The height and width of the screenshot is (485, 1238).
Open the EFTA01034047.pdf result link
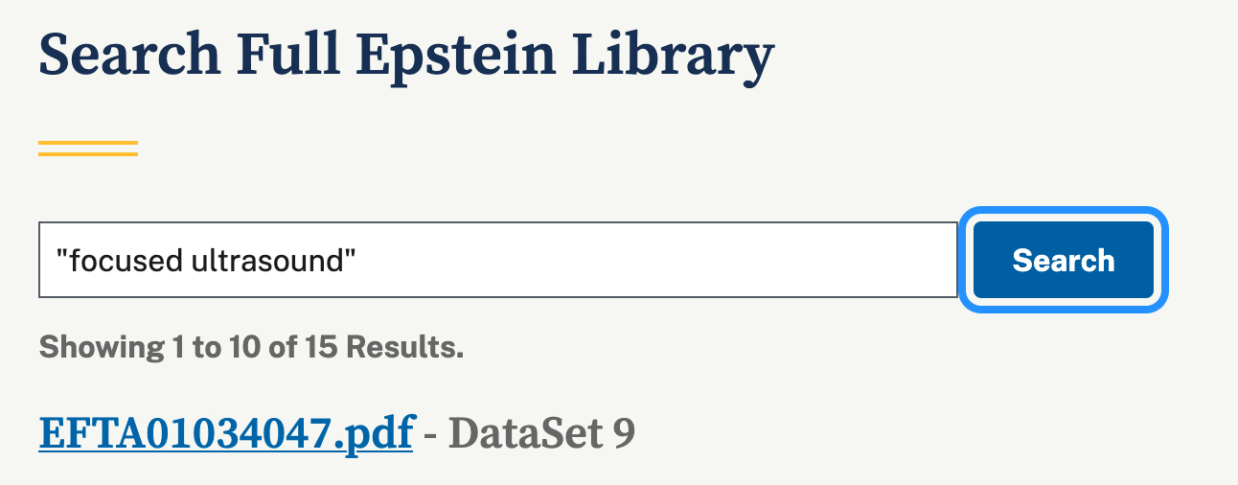(225, 433)
